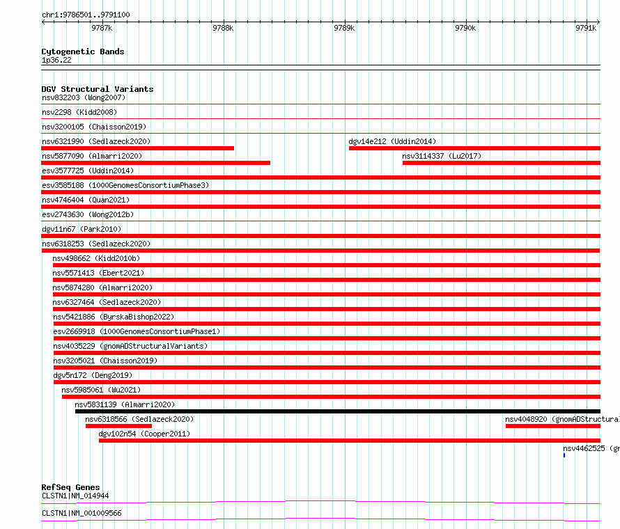Open esv3577725 (Uddin2014) variant entry
This screenshot has height=529, width=620.
coord(88,171)
